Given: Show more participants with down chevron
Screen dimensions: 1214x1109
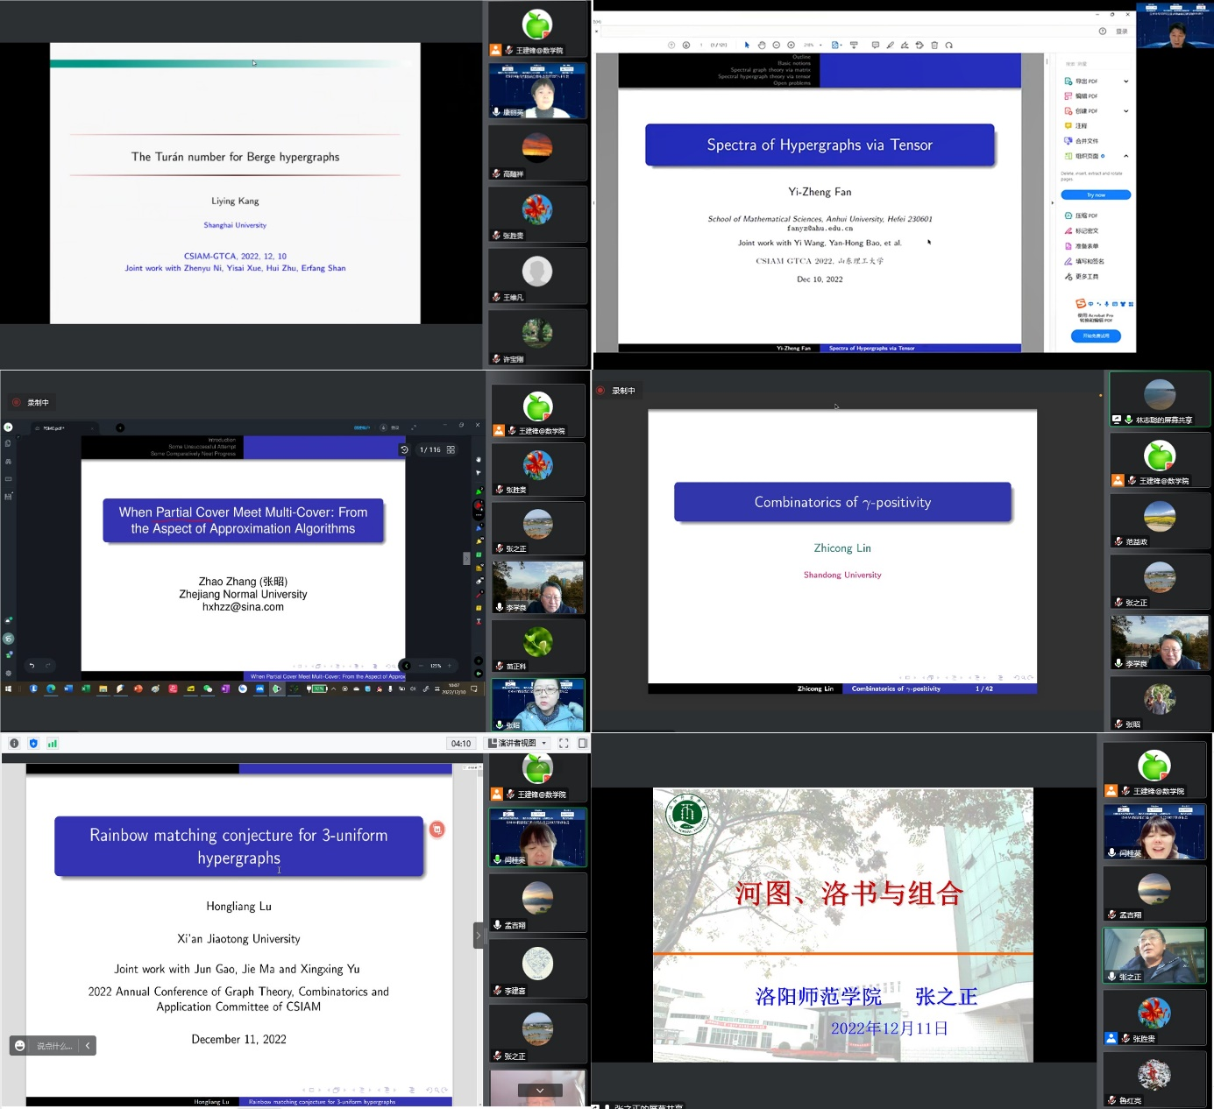Looking at the screenshot, I should [x=540, y=1091].
